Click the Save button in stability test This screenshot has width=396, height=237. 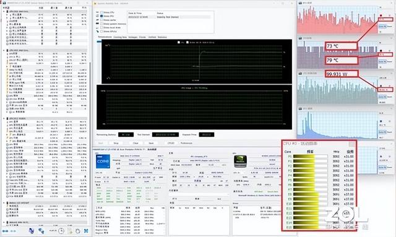[x=151, y=143]
